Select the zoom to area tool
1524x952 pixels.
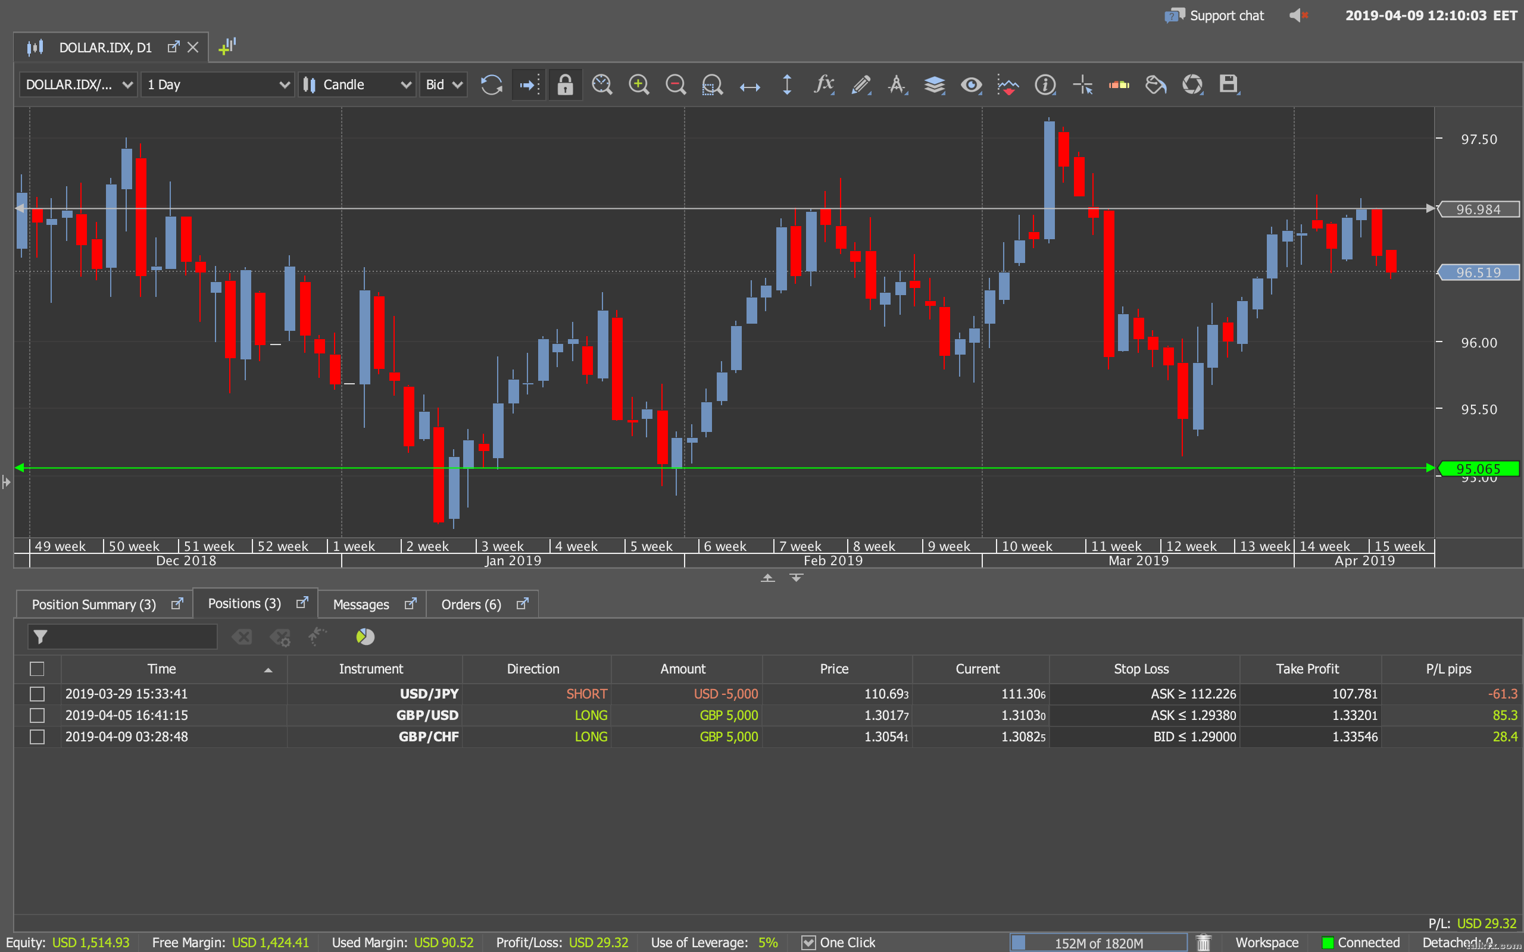pyautogui.click(x=712, y=84)
